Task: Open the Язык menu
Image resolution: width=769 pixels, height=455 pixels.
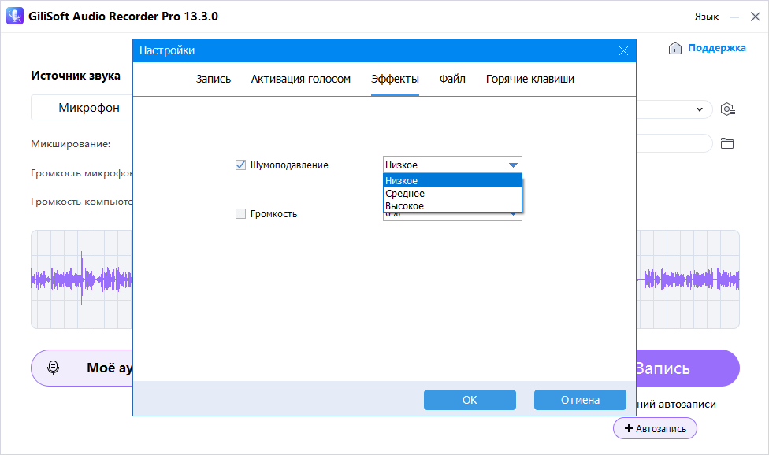Action: tap(706, 17)
